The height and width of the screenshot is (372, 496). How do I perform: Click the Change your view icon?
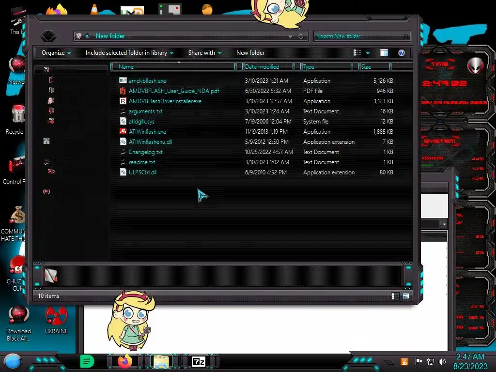pos(357,53)
